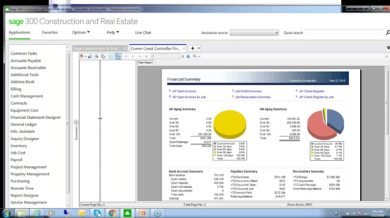Open Windows Explorer from the taskbar
390x218 pixels.
tap(22, 213)
